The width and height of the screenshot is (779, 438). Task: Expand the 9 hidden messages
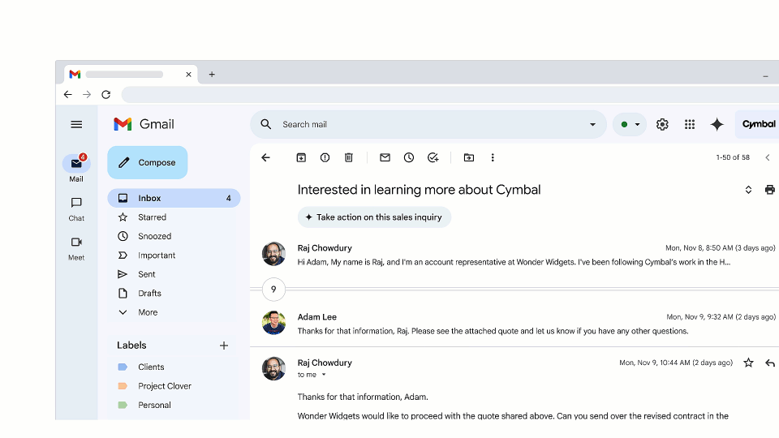click(273, 290)
